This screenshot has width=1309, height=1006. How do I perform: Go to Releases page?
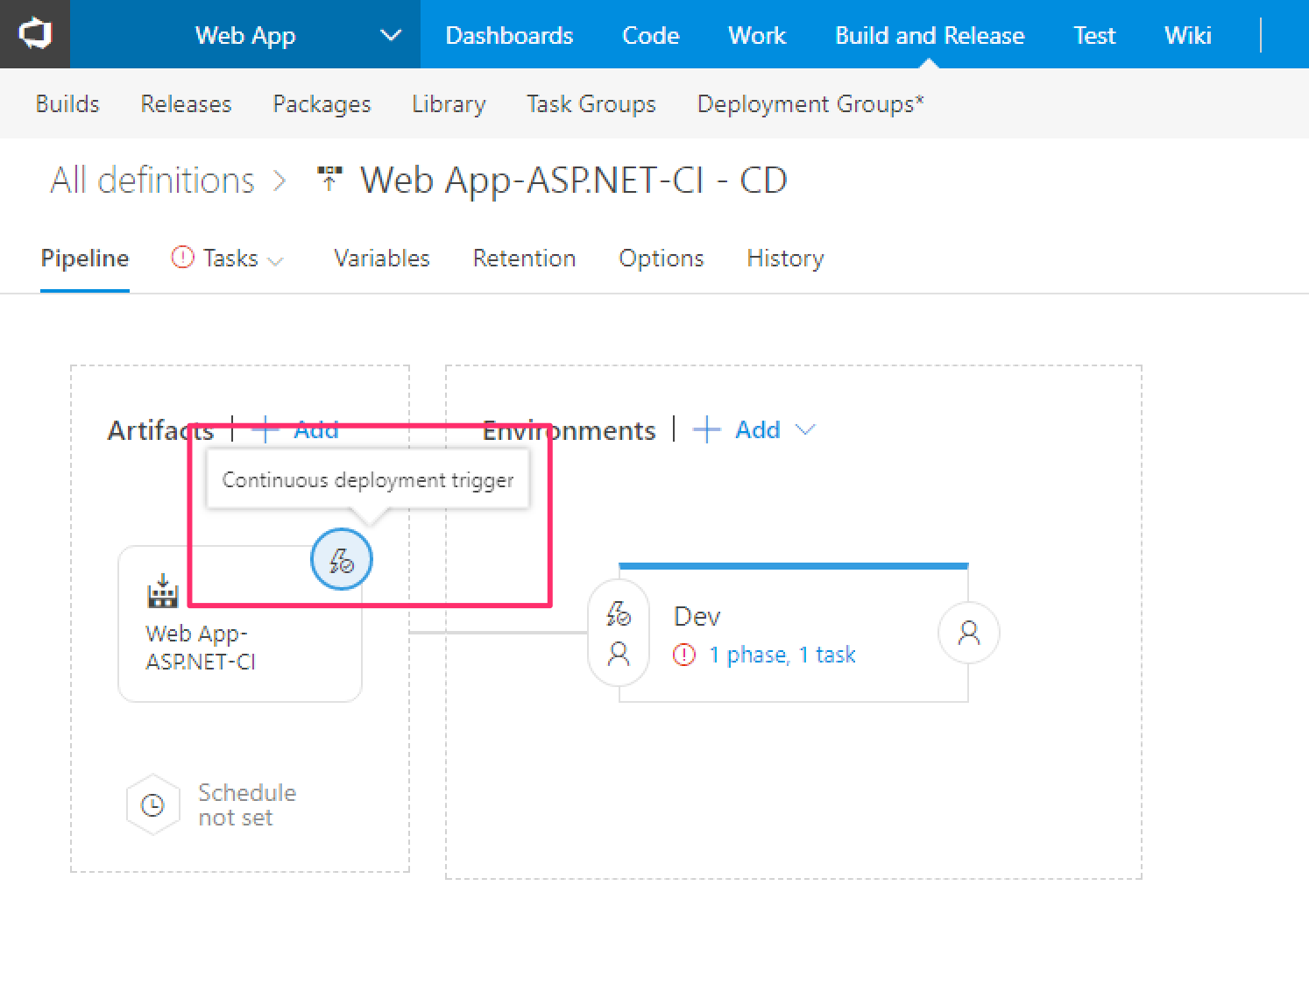pos(186,103)
